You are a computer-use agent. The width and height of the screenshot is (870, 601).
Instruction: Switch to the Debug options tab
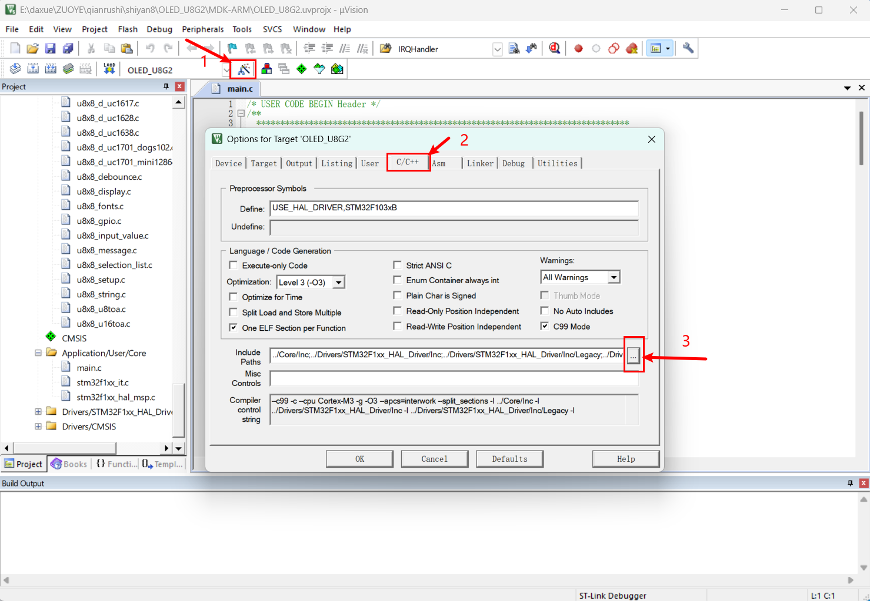(514, 163)
